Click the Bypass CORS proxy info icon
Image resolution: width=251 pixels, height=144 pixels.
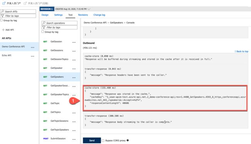[127, 140]
